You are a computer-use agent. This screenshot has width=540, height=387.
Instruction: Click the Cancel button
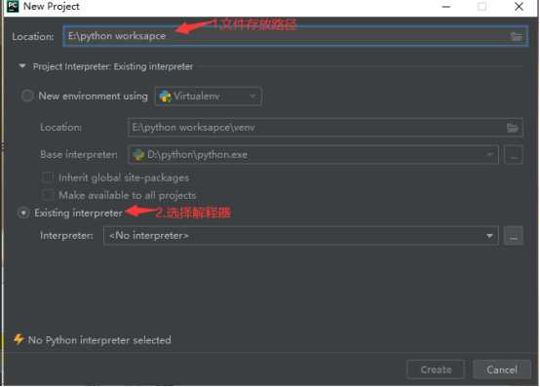[502, 369]
